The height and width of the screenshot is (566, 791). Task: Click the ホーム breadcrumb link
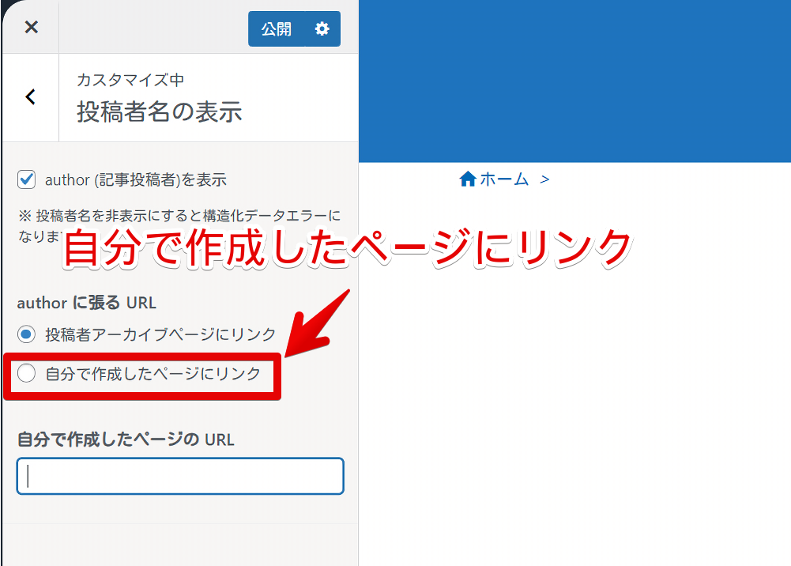[x=504, y=179]
